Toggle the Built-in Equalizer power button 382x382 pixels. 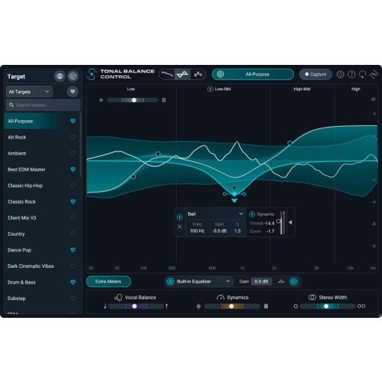(170, 281)
